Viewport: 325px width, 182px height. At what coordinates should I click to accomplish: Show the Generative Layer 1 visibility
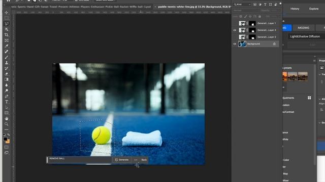pyautogui.click(x=235, y=23)
